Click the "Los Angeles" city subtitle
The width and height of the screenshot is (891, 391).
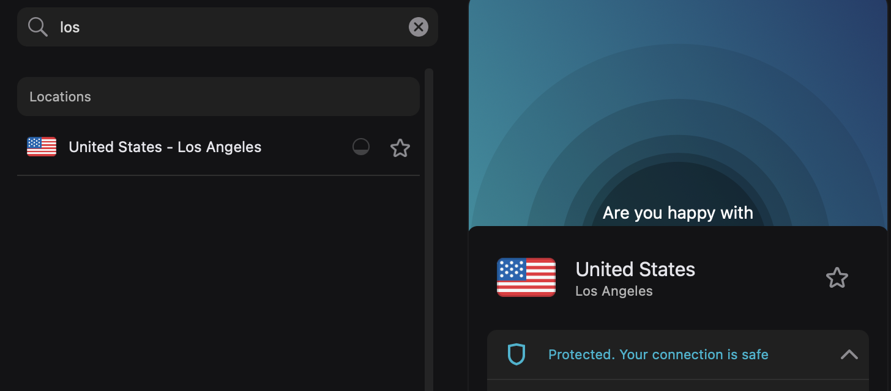614,291
